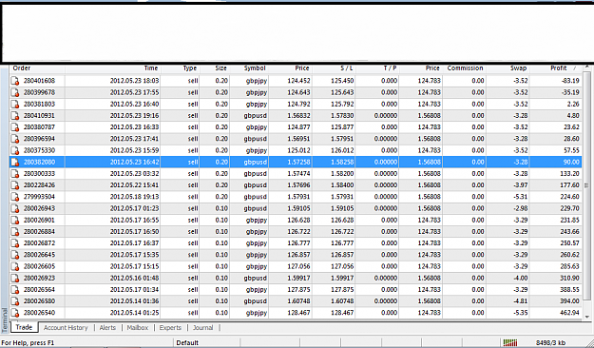Click order icon for order 280026901
594x348 pixels.
(x=15, y=220)
